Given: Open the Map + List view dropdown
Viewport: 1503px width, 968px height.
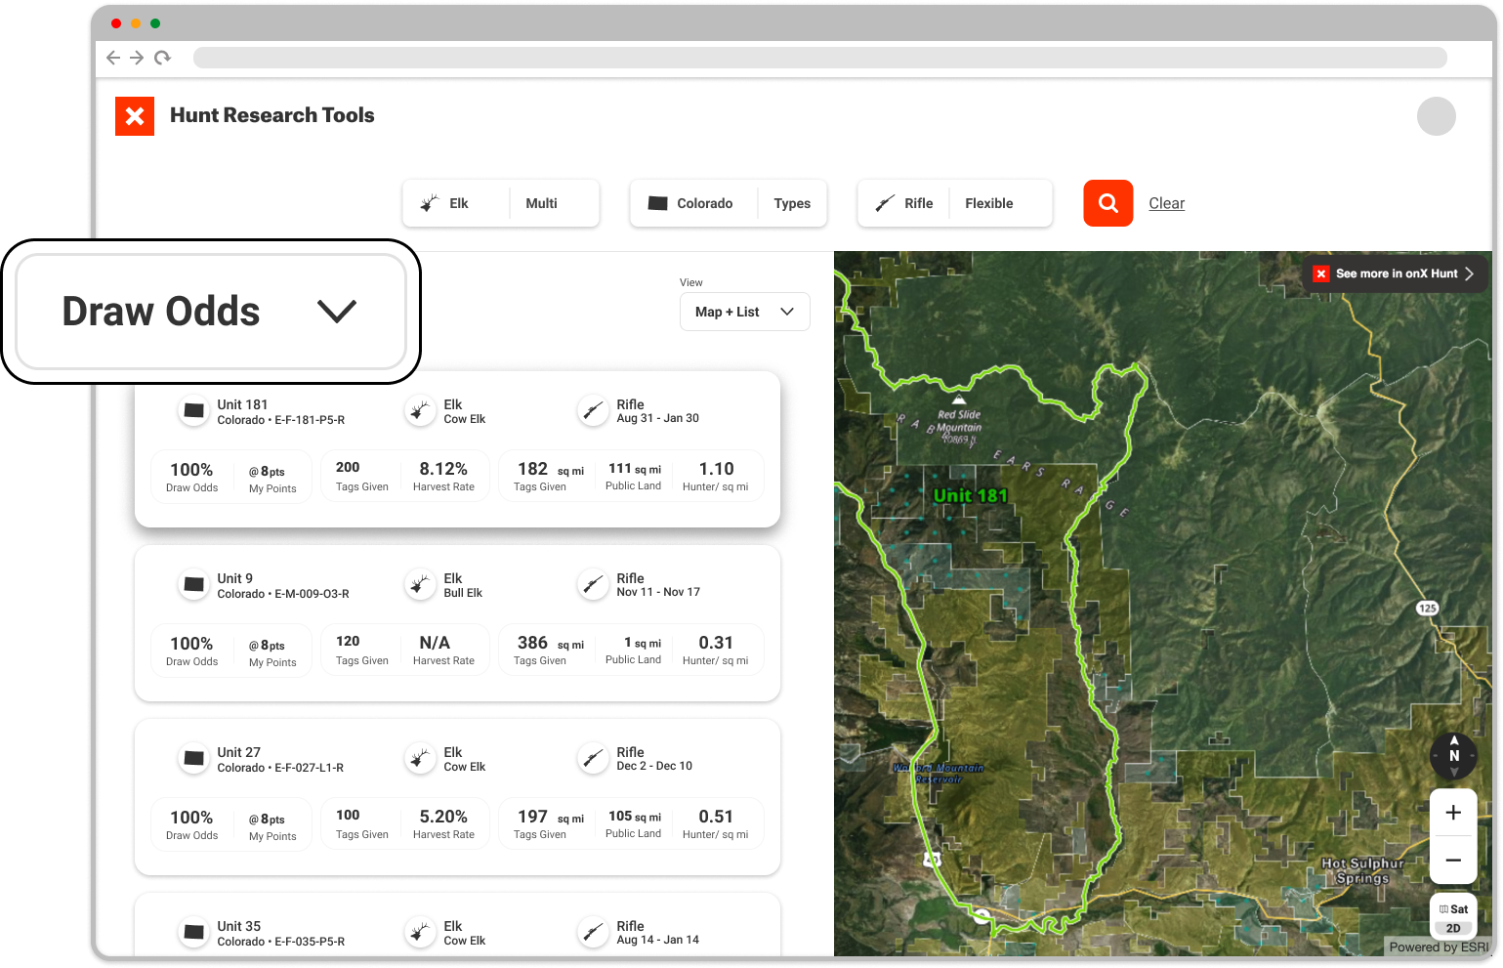Looking at the screenshot, I should [x=745, y=312].
